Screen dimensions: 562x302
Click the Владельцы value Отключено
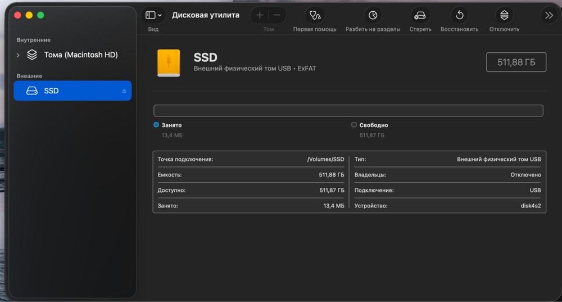tap(526, 175)
